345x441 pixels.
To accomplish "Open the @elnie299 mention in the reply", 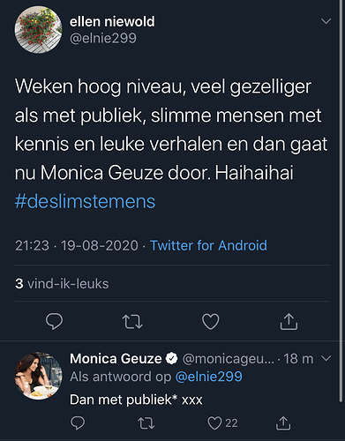I will tap(209, 377).
